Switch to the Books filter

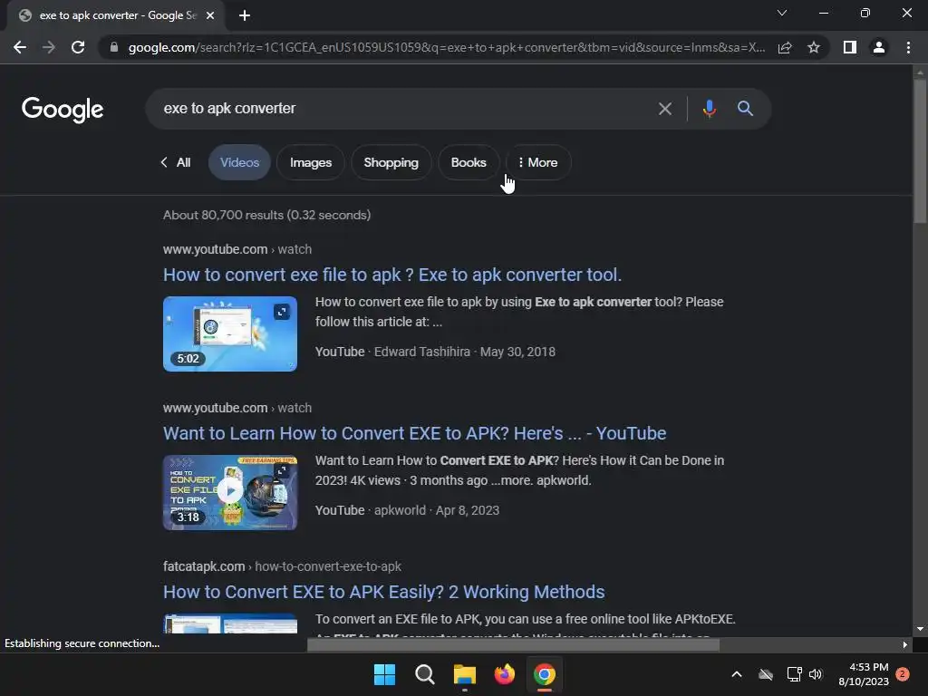469,162
